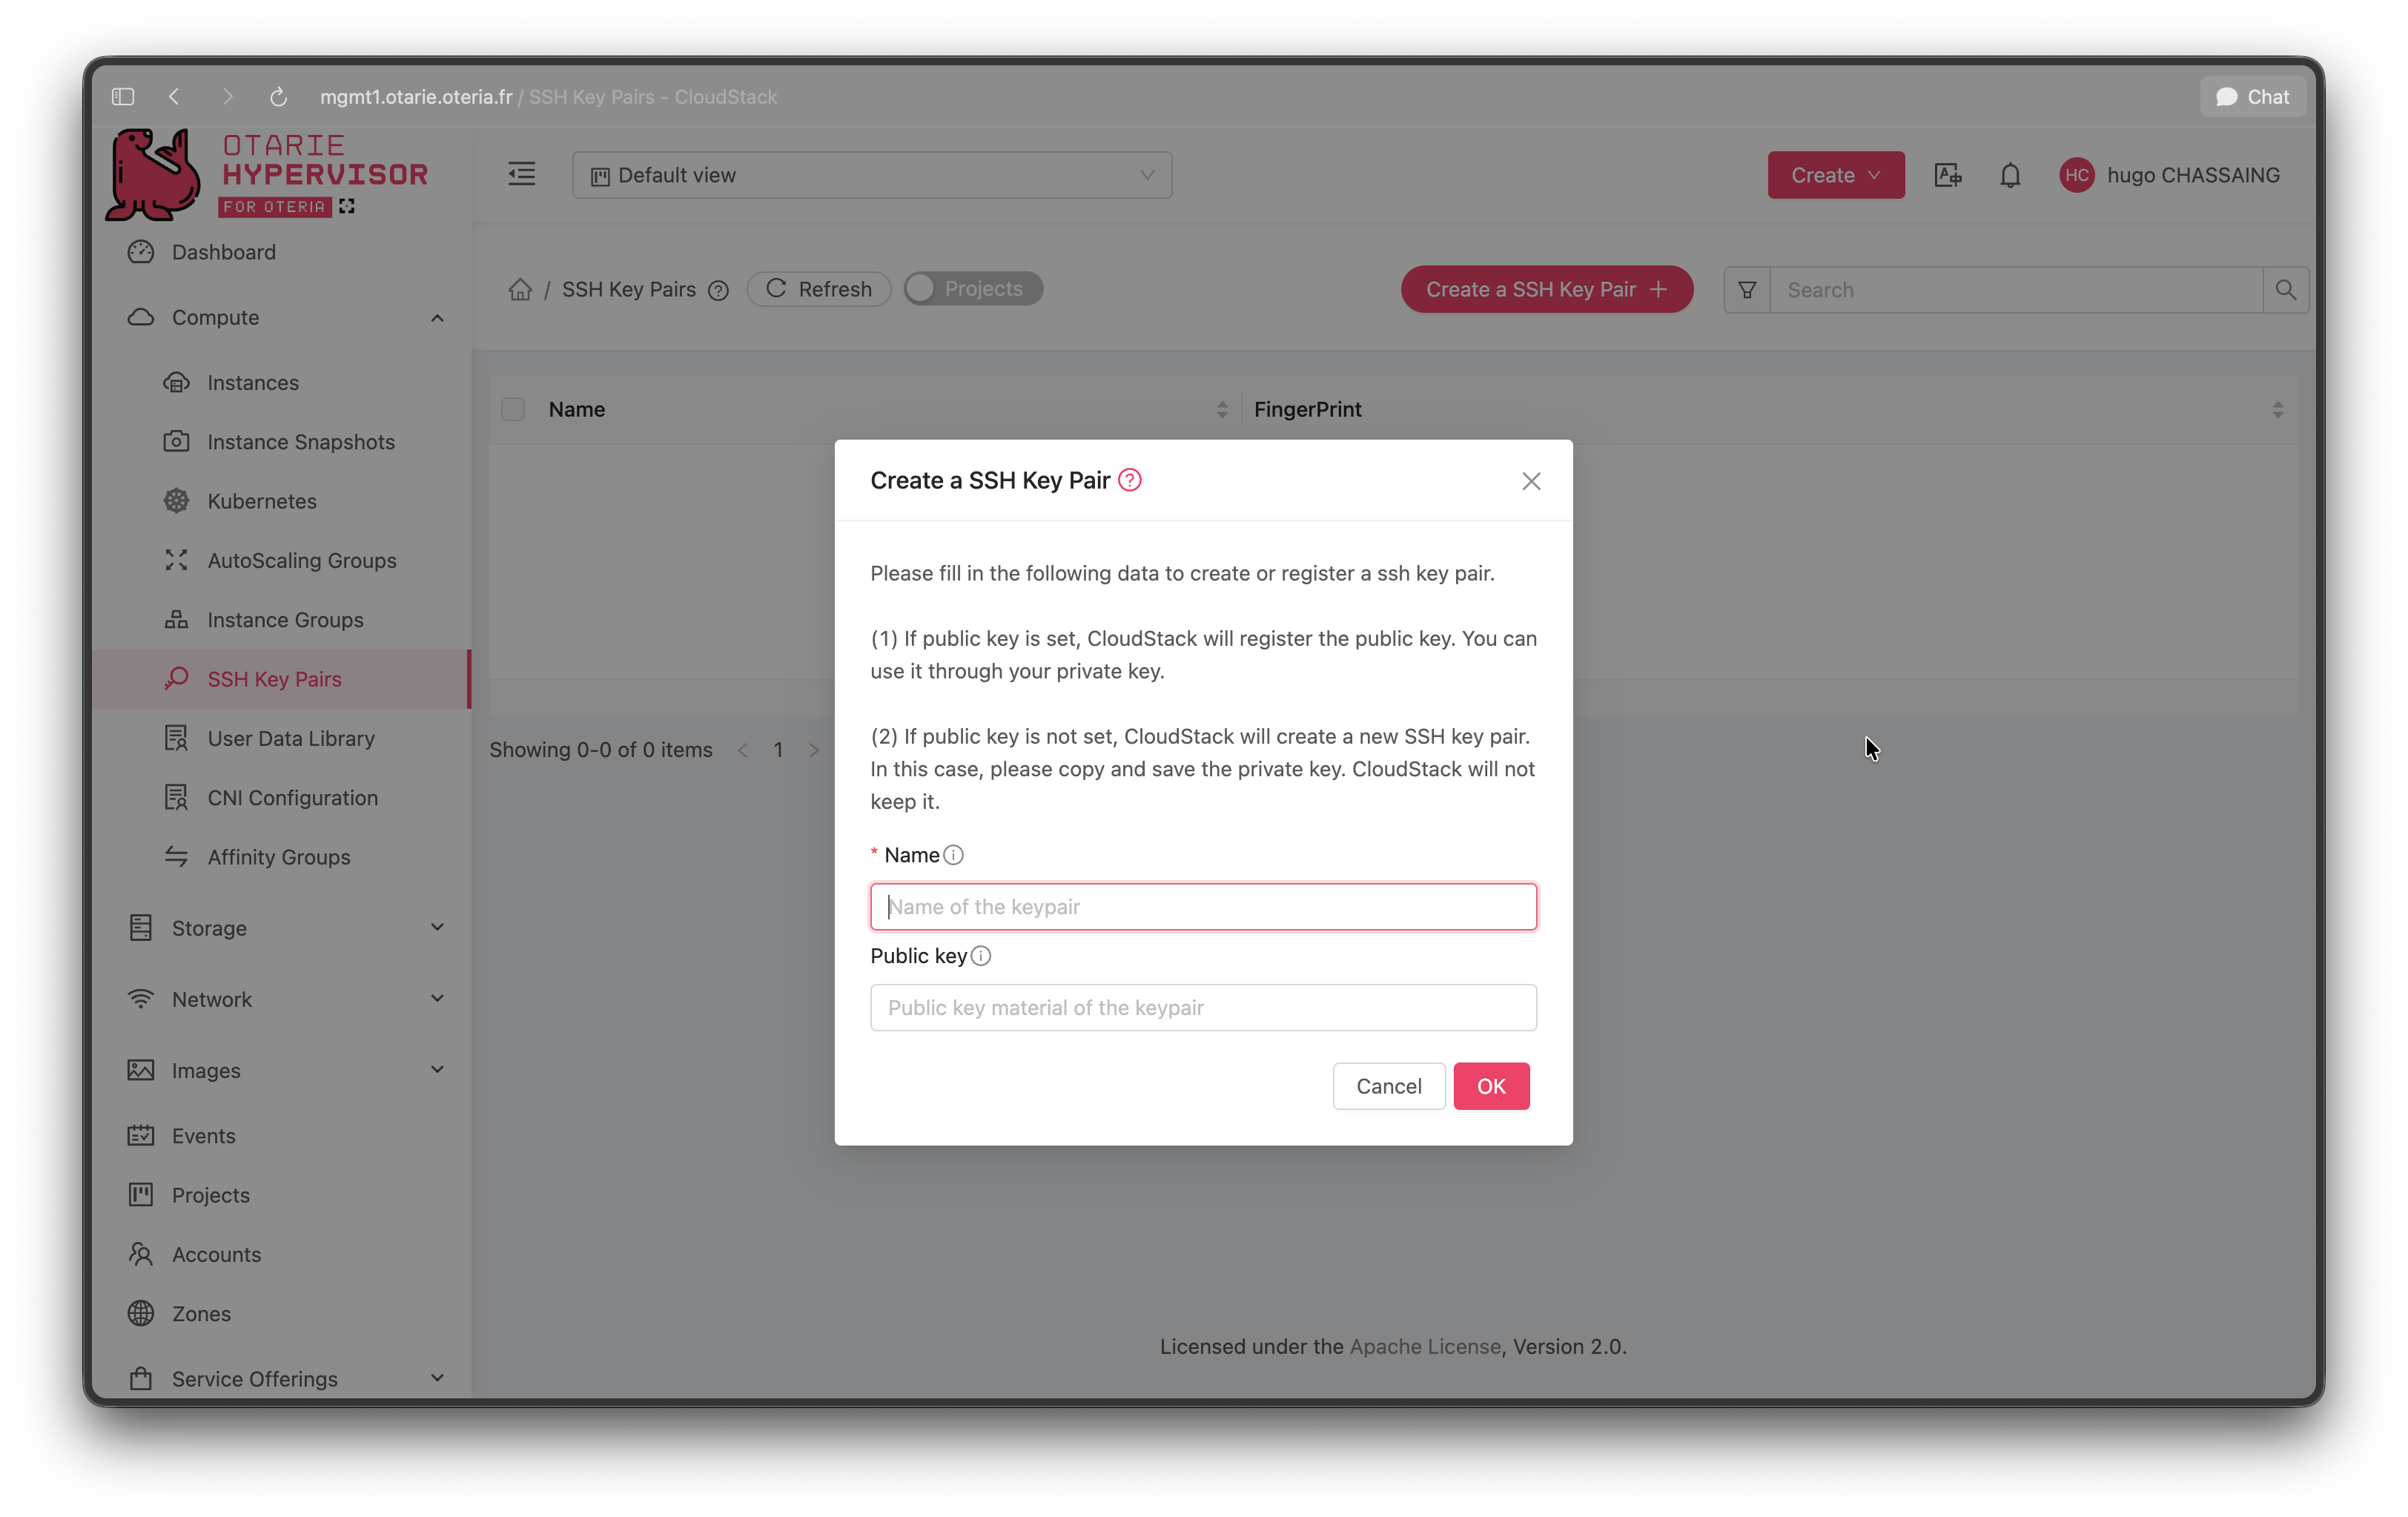
Task: Open SSH Key Pairs breadcrumb help icon
Action: tap(718, 291)
